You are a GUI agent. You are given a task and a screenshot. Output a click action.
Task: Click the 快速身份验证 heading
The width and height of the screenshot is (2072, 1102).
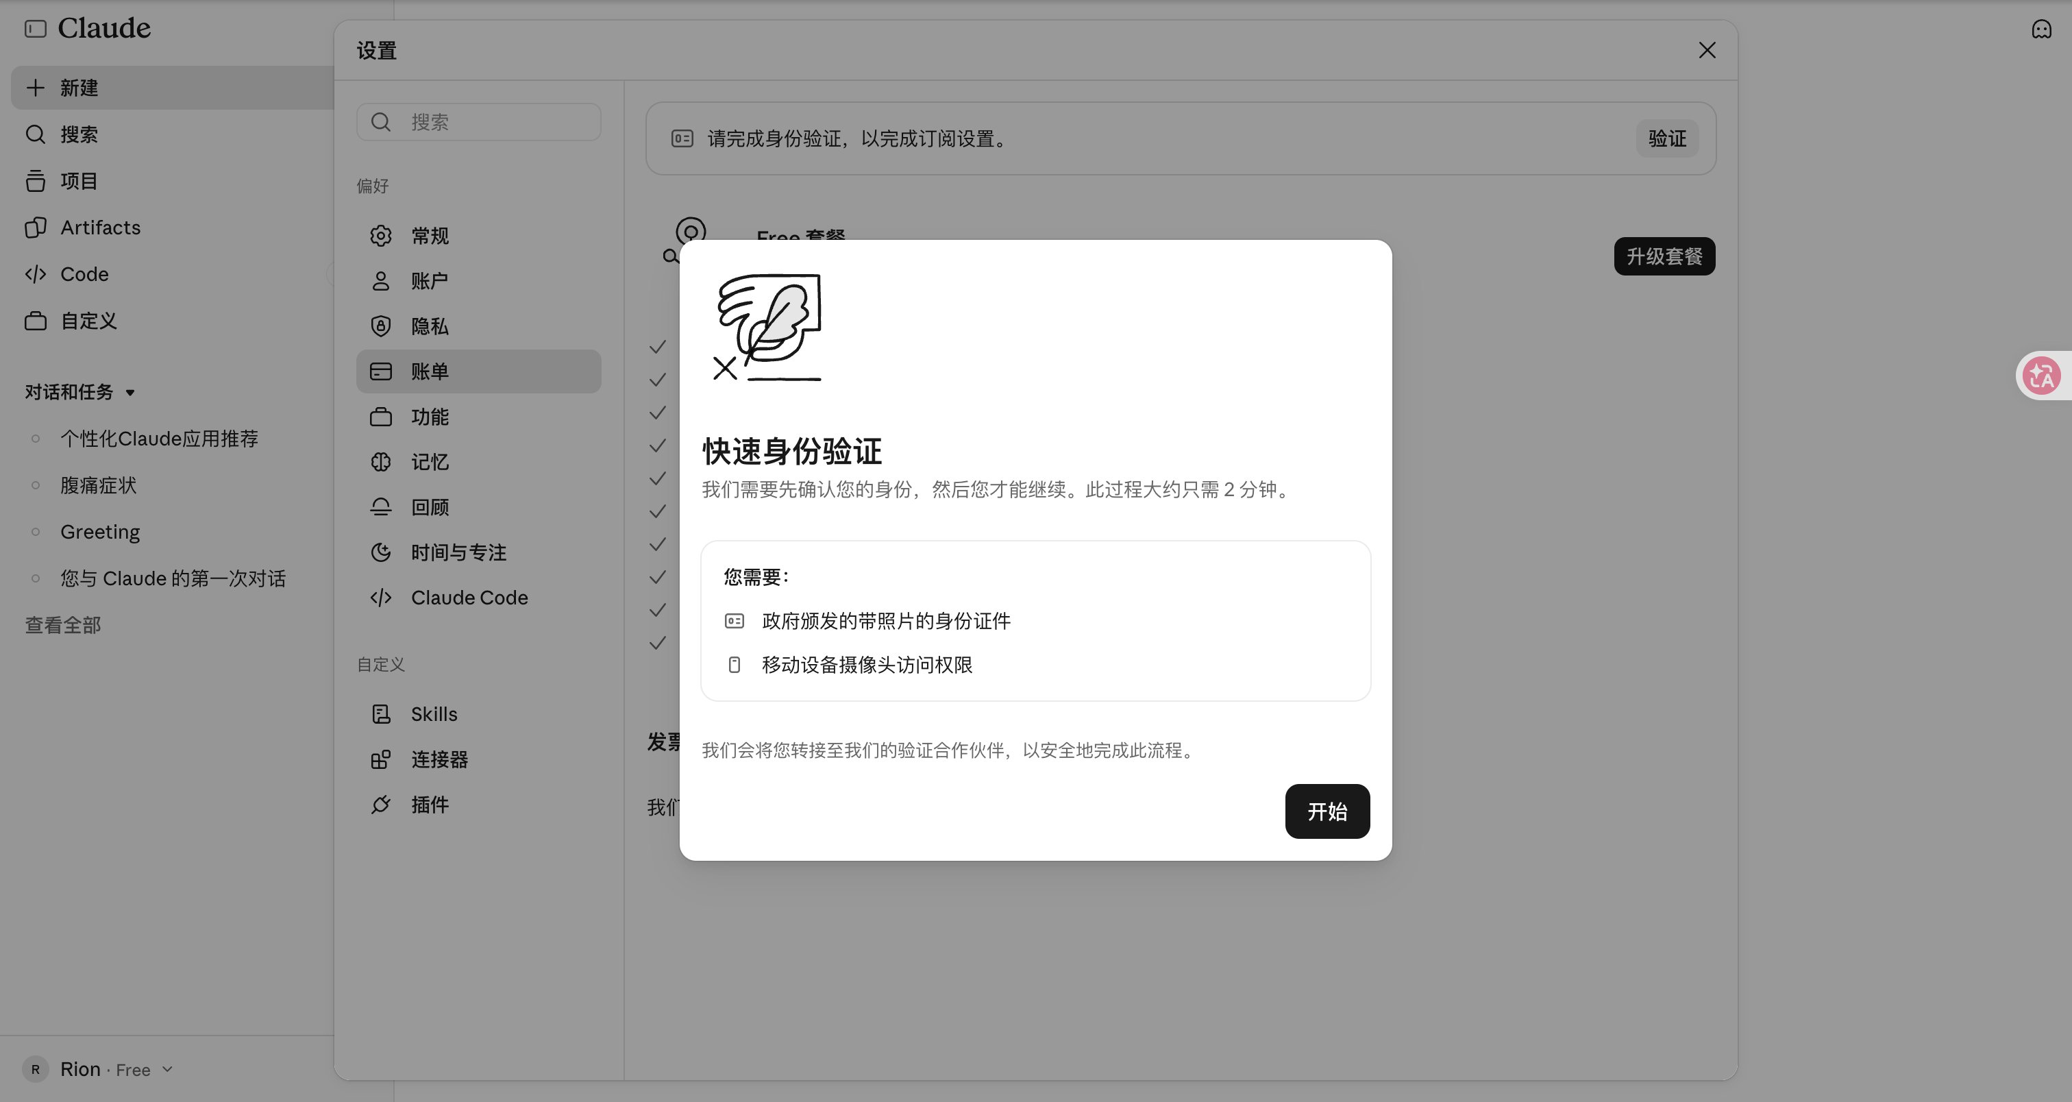pyautogui.click(x=791, y=451)
